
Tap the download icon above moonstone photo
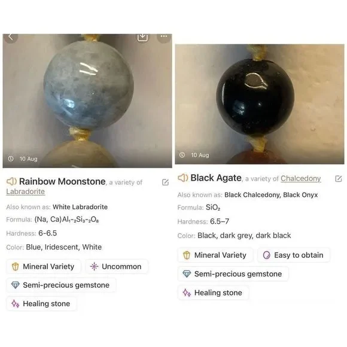pos(142,37)
